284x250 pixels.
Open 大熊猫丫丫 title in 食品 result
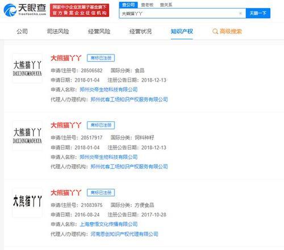coord(66,58)
